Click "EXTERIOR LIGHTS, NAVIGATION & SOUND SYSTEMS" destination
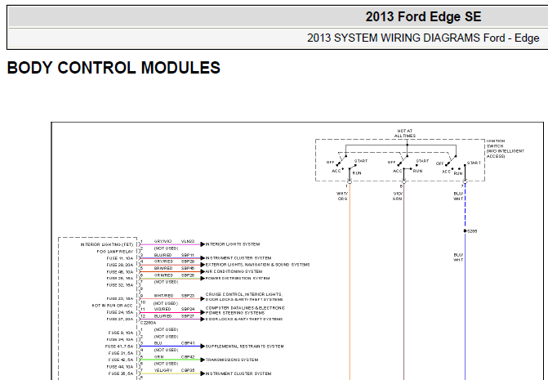This screenshot has width=548, height=380. pyautogui.click(x=257, y=265)
